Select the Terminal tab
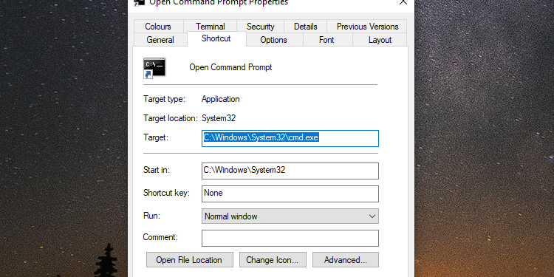Image resolution: width=554 pixels, height=277 pixels. [x=211, y=27]
